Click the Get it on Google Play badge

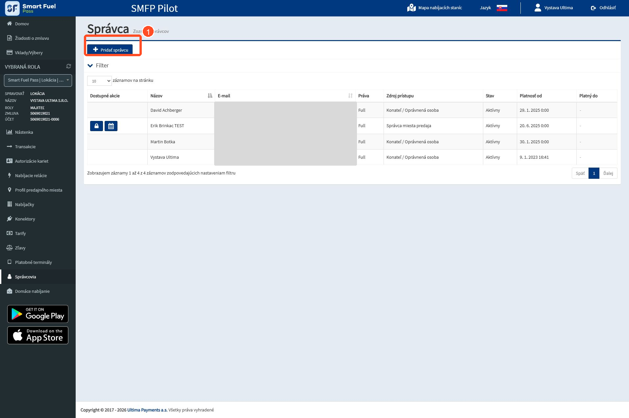(38, 314)
